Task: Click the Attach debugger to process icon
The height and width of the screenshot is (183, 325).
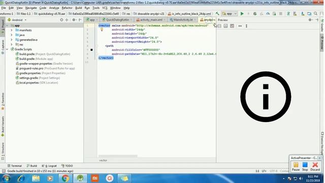Action: (x=274, y=14)
